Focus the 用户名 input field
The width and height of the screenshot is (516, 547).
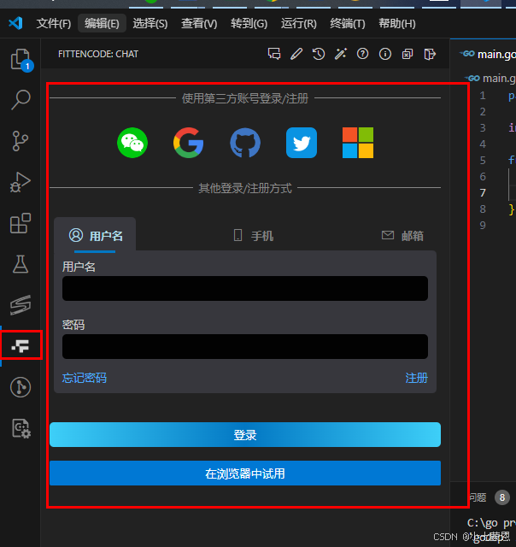pos(245,289)
